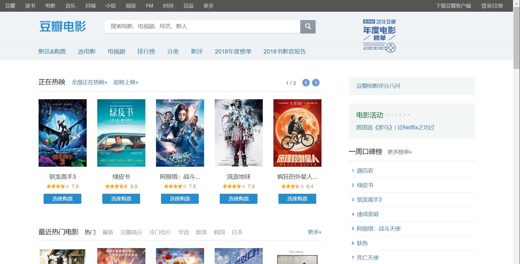Select 华语 filter tab
The image size is (520, 264).
click(x=183, y=232)
